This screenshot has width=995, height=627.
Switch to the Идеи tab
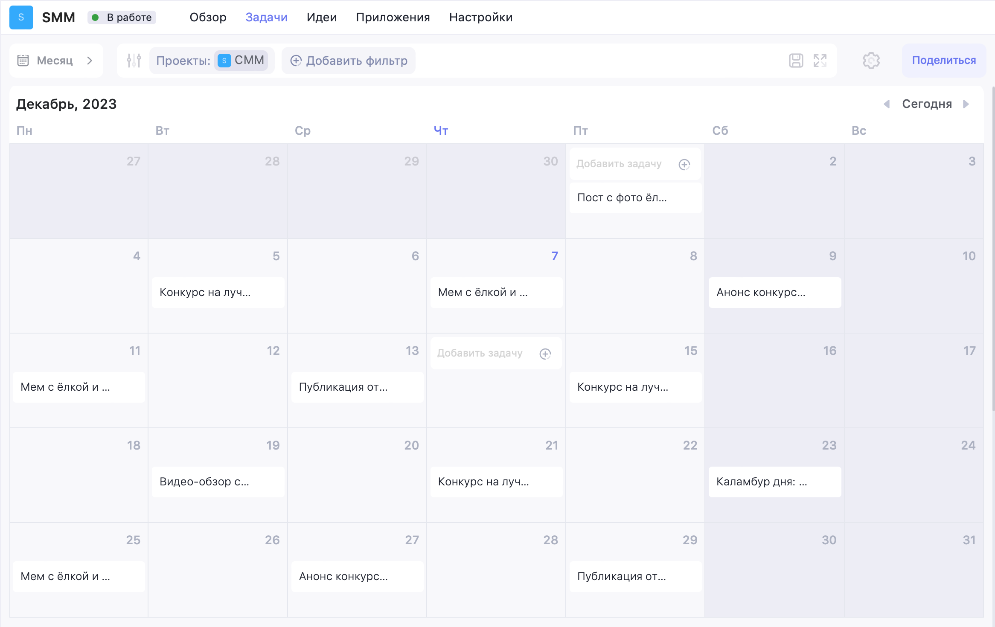click(x=322, y=17)
